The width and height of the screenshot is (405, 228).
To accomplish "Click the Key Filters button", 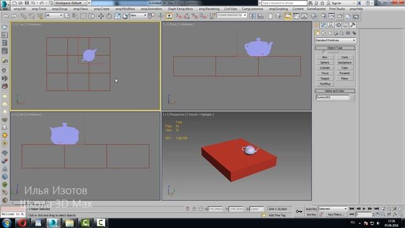I will (x=335, y=215).
